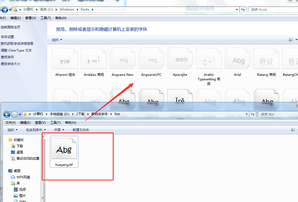Open the huayang.ttf font file
298x202 pixels.
click(x=64, y=151)
